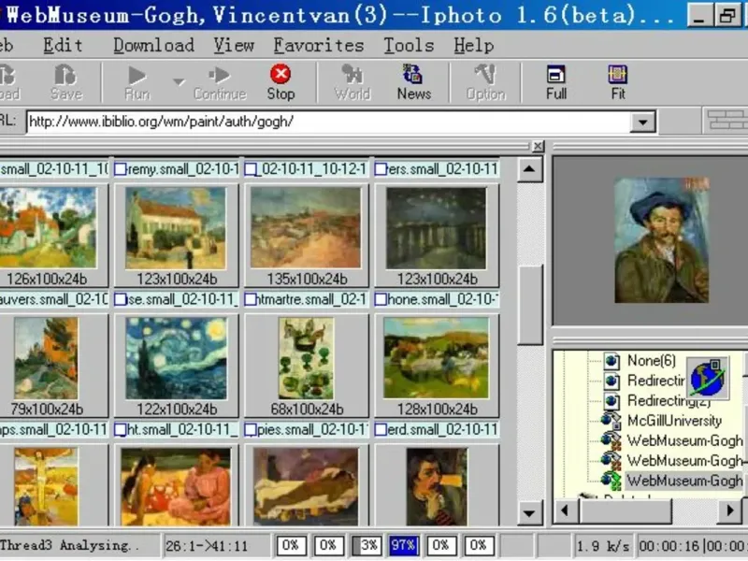The image size is (748, 561).
Task: Click the globe icon next to None(6)
Action: pos(611,361)
